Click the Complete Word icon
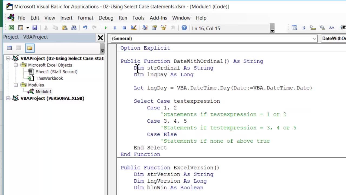 click(x=332, y=28)
